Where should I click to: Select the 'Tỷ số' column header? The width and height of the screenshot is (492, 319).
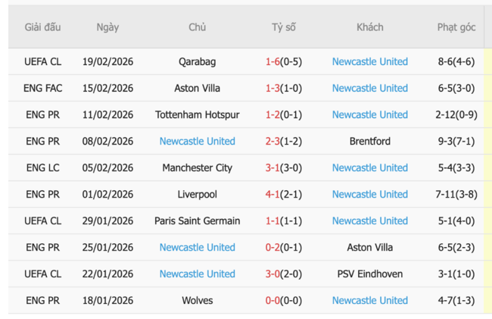click(284, 27)
